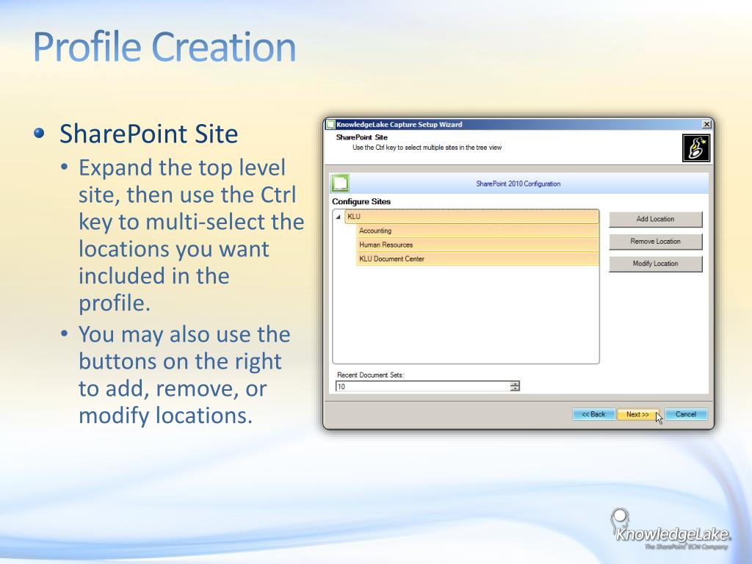
Task: Go to the next wizard step
Action: tap(638, 414)
